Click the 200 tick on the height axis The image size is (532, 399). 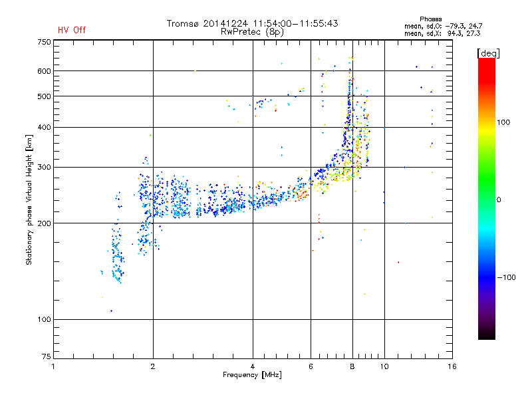coord(44,223)
